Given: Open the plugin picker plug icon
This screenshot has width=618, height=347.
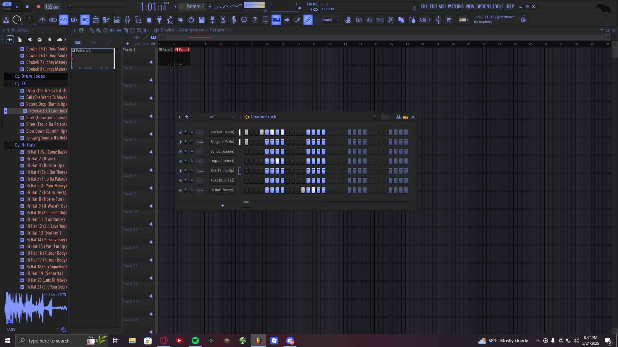Looking at the screenshot, I should [x=159, y=20].
